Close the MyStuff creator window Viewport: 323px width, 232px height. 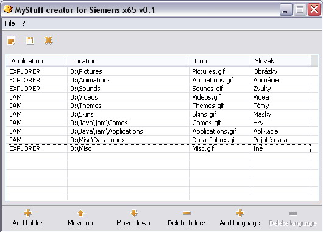pyautogui.click(x=314, y=10)
